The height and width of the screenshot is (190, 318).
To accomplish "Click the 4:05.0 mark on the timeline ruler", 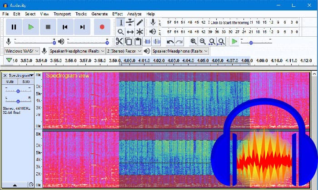I will point(203,60).
